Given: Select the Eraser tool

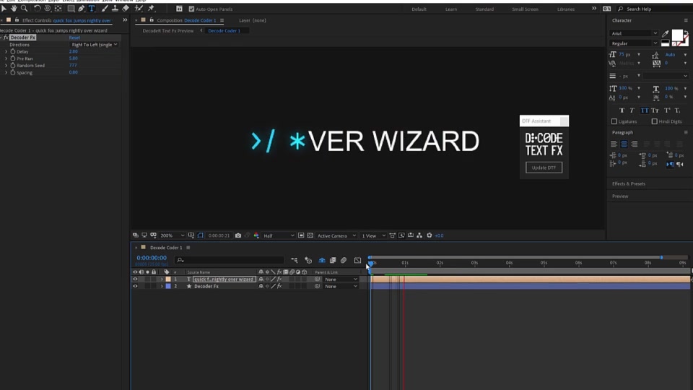Looking at the screenshot, I should 126,9.
